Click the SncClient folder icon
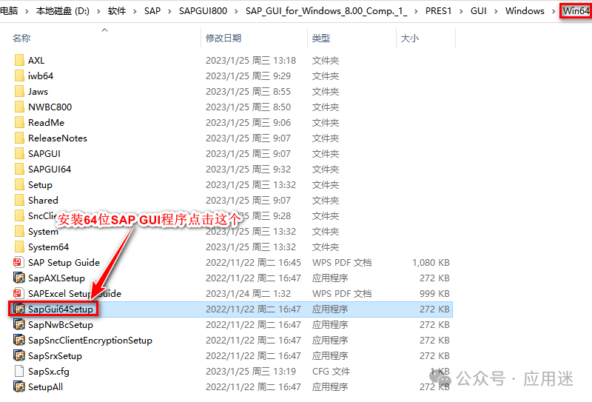Viewport: 592px width, 402px height. coord(19,215)
